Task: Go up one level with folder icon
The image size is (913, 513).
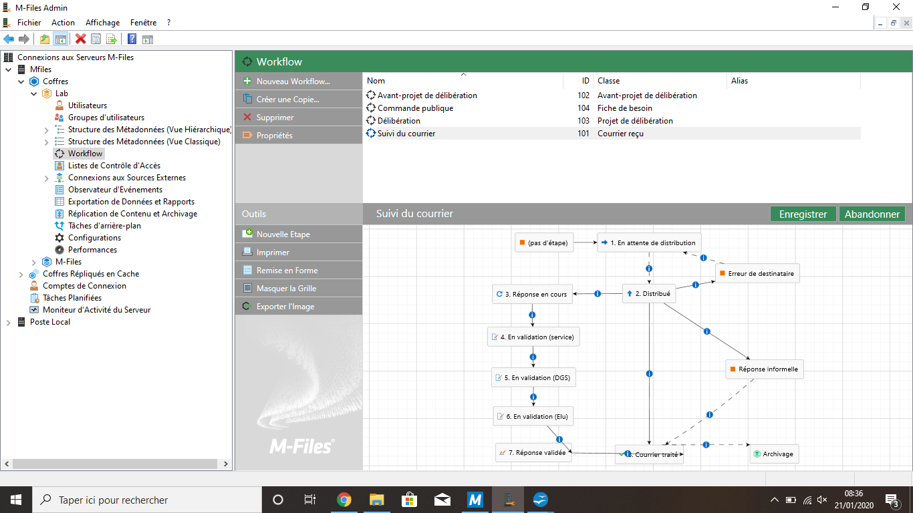Action: 45,39
